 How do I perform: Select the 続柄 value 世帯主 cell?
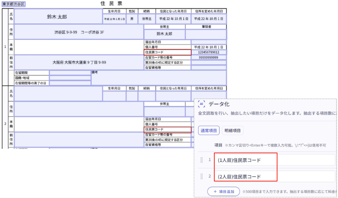click(x=147, y=18)
